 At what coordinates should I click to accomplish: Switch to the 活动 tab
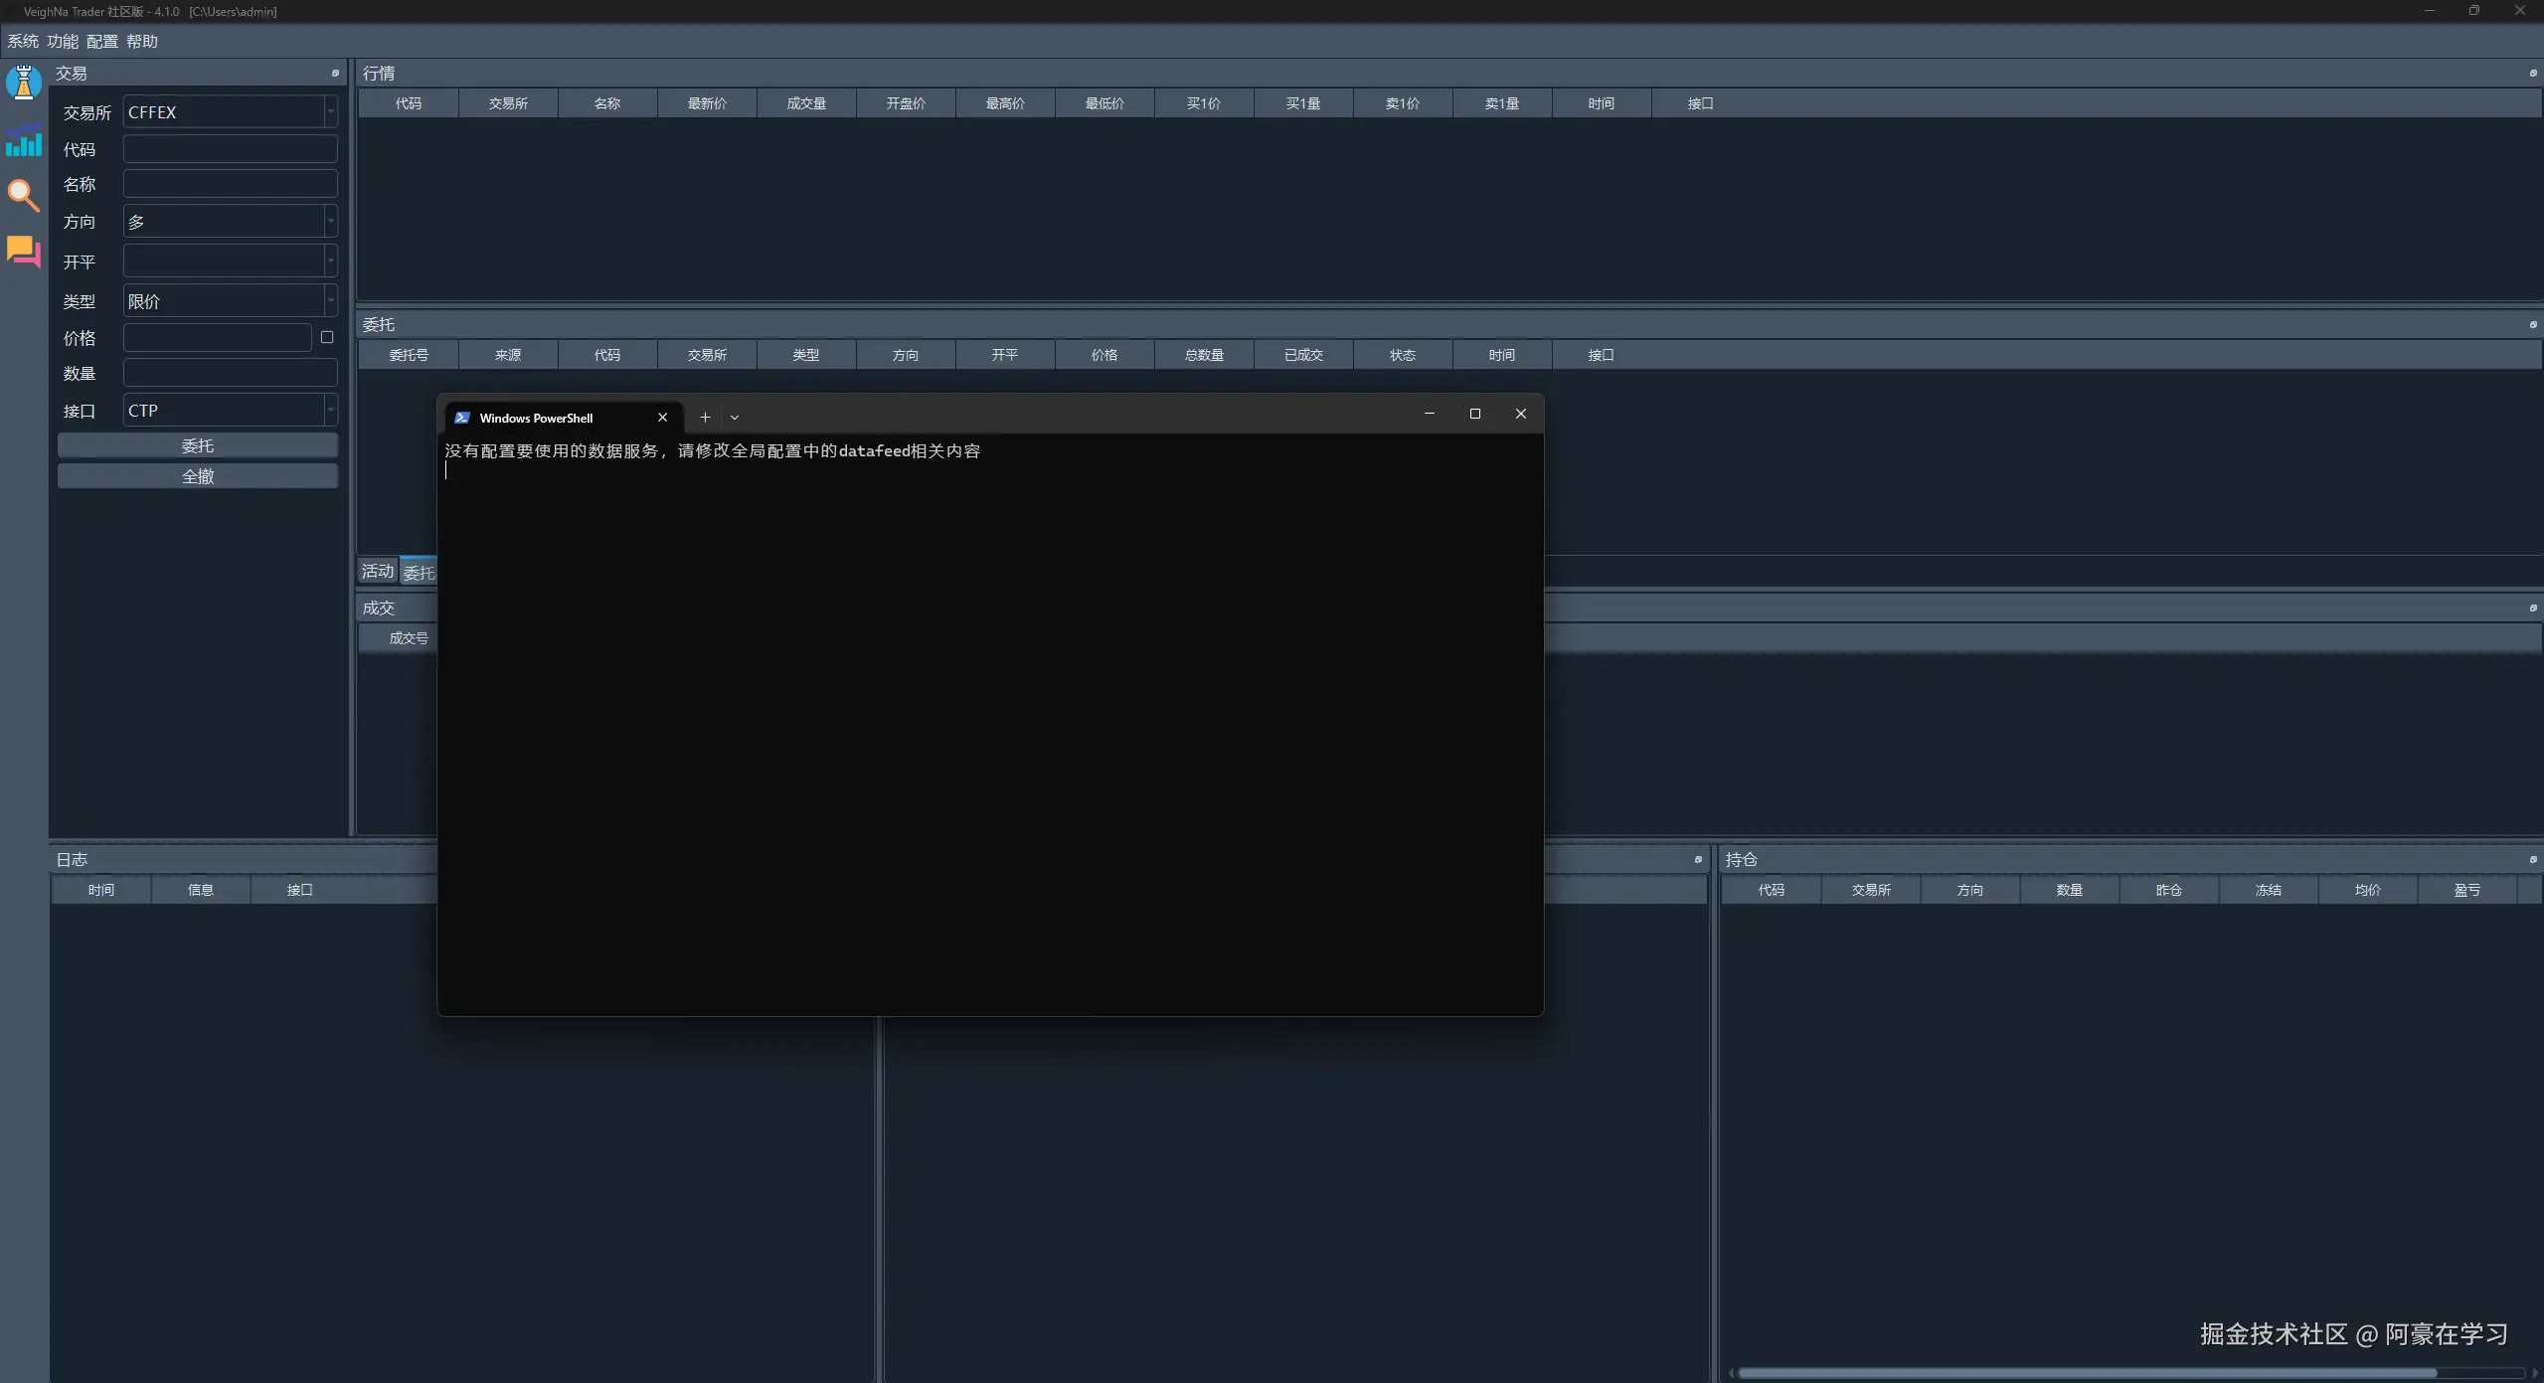pyautogui.click(x=377, y=571)
